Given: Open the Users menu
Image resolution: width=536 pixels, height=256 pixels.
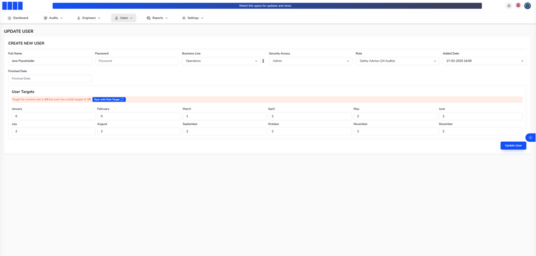Looking at the screenshot, I should click(123, 18).
